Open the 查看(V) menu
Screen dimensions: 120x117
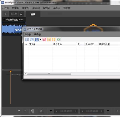(26, 8)
